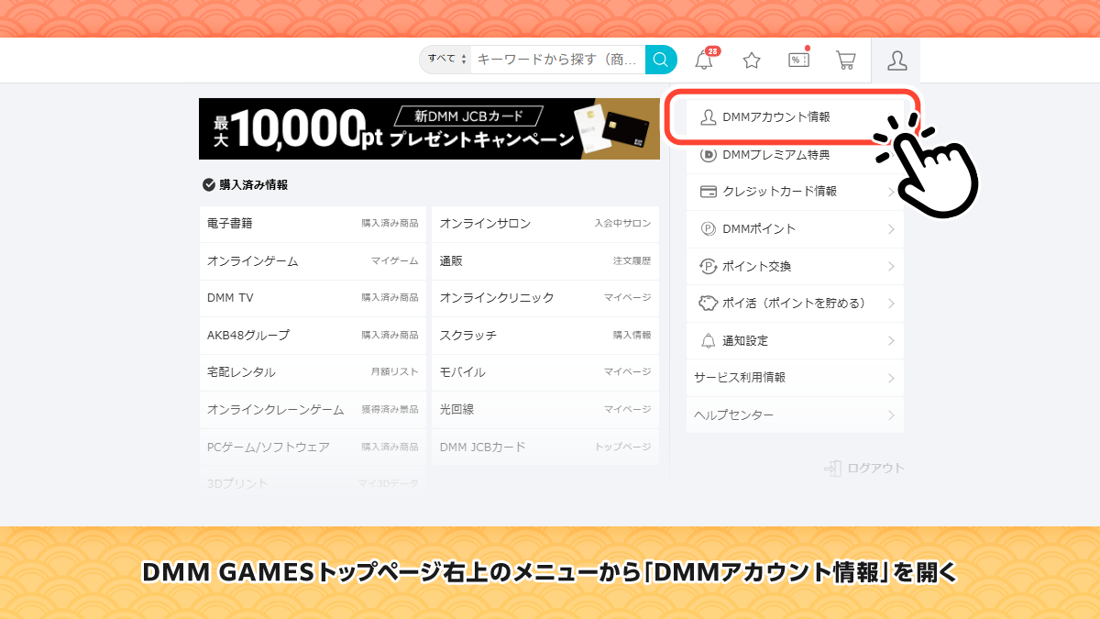Expand ヘルプセンター chevron arrow
The width and height of the screenshot is (1100, 619).
[x=891, y=415]
